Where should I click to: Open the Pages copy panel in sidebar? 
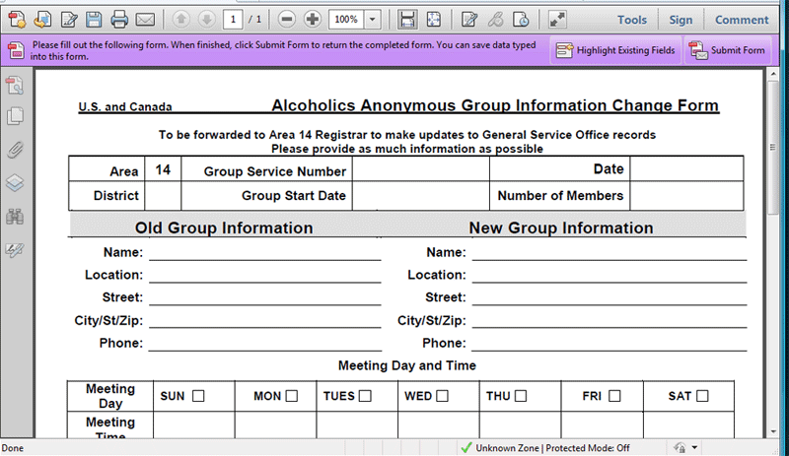15,116
